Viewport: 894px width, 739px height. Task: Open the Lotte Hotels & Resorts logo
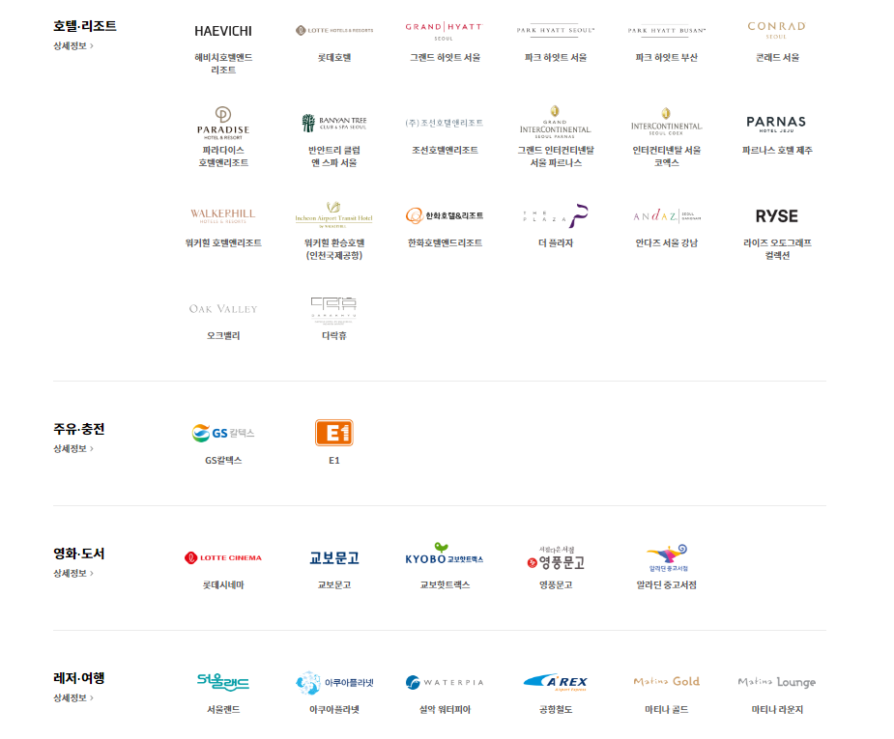pos(334,30)
